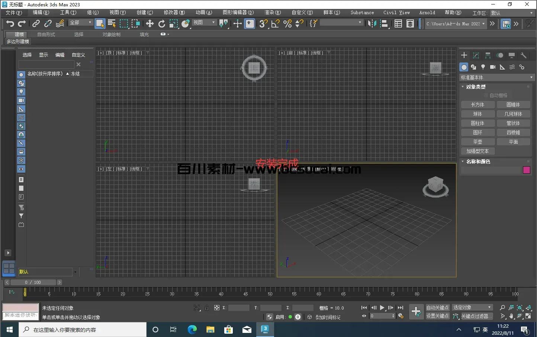Choose the Select Object tool
This screenshot has height=337, width=537.
coord(100,23)
